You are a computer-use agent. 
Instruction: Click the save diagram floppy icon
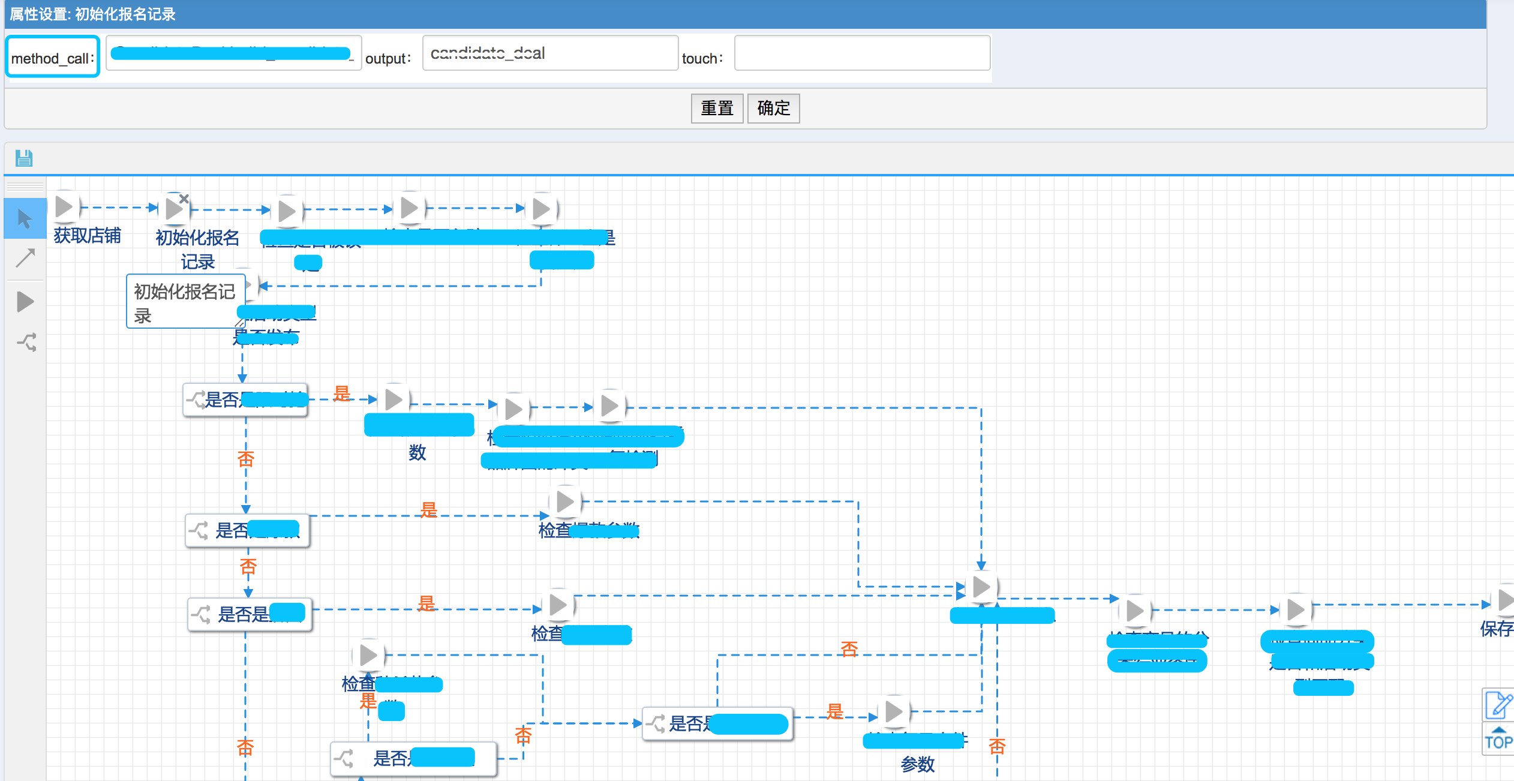[24, 158]
